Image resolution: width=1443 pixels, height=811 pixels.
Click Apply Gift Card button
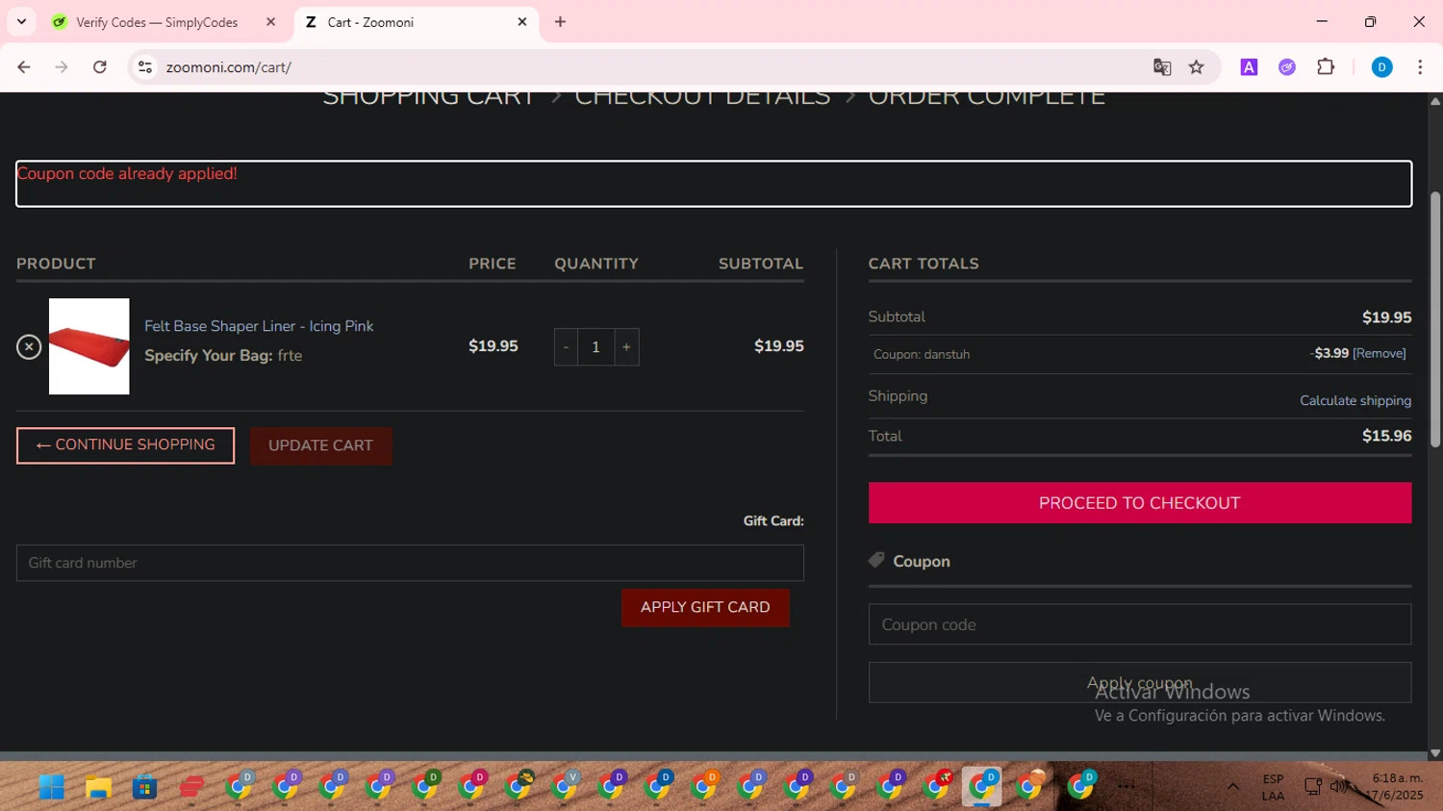[705, 607]
